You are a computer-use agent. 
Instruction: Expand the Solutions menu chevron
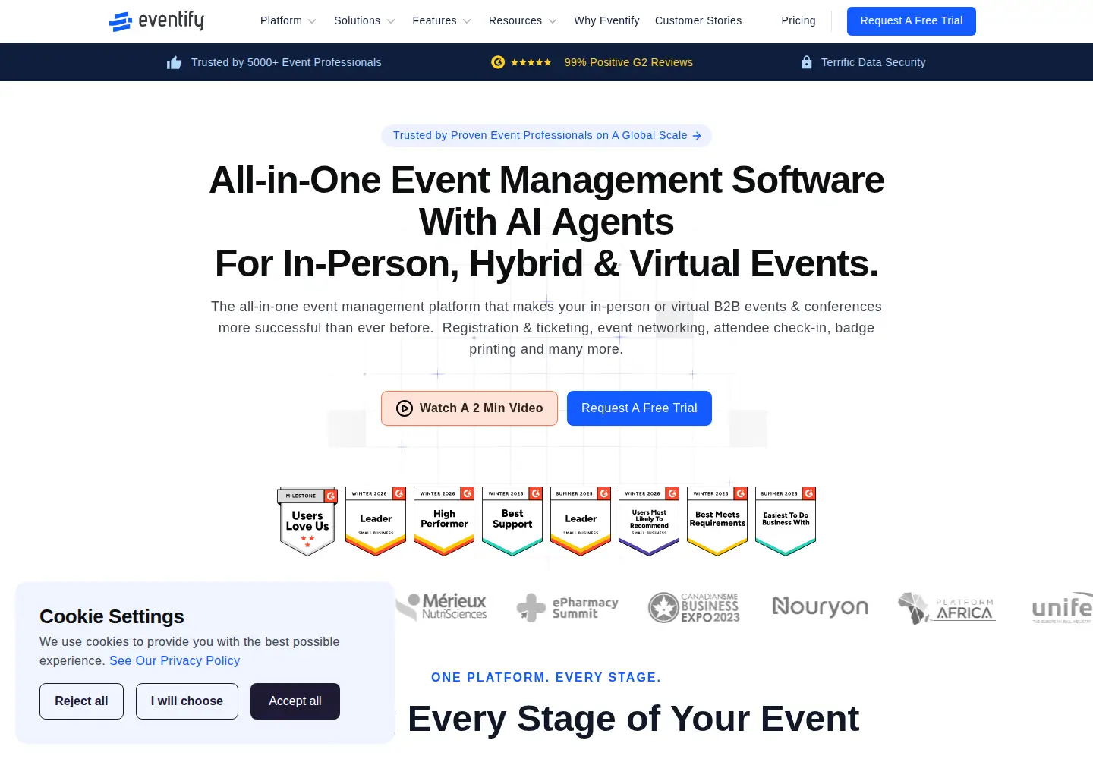tap(391, 21)
